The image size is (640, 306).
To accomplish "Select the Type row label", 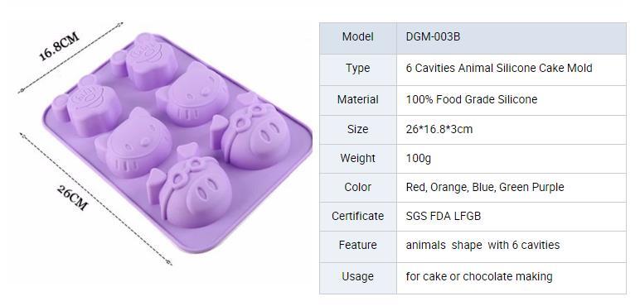I will pyautogui.click(x=357, y=68).
